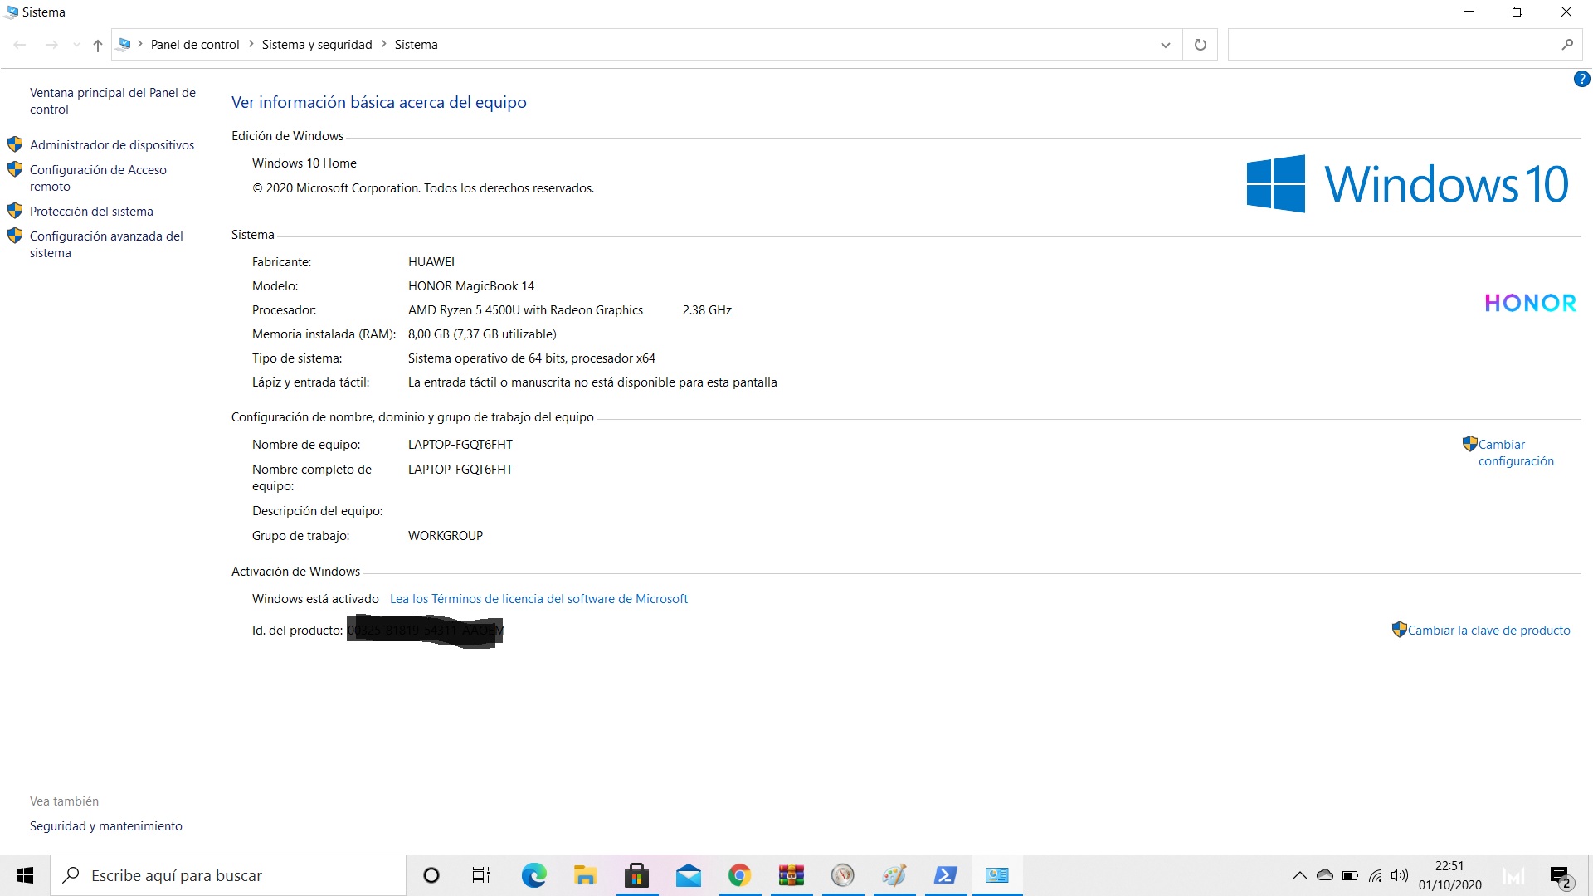The image size is (1593, 896).
Task: Open recent locations dropdown arrow
Action: [76, 45]
